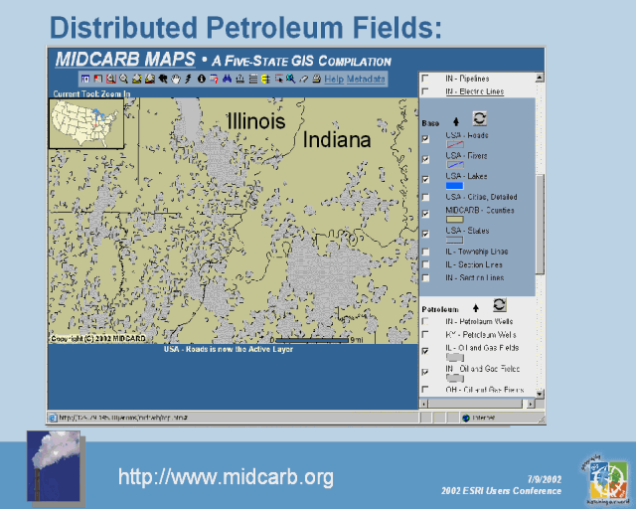Uncheck the MIDCARB - Counties layer
The width and height of the screenshot is (636, 509).
click(425, 214)
